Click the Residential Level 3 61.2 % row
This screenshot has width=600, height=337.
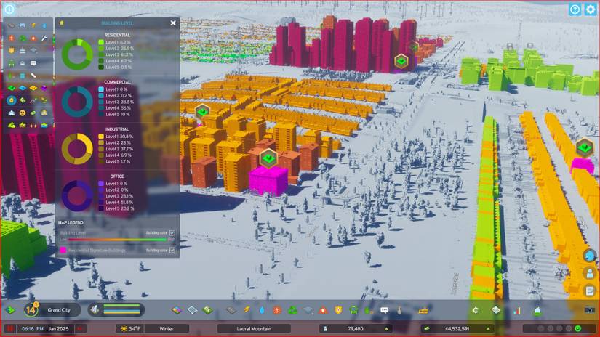point(116,54)
